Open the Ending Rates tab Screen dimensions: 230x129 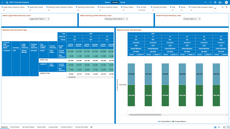coord(41,127)
